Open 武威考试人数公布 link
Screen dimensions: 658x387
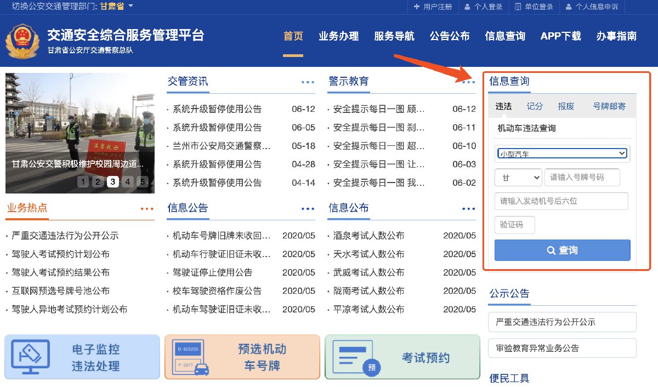(x=368, y=272)
